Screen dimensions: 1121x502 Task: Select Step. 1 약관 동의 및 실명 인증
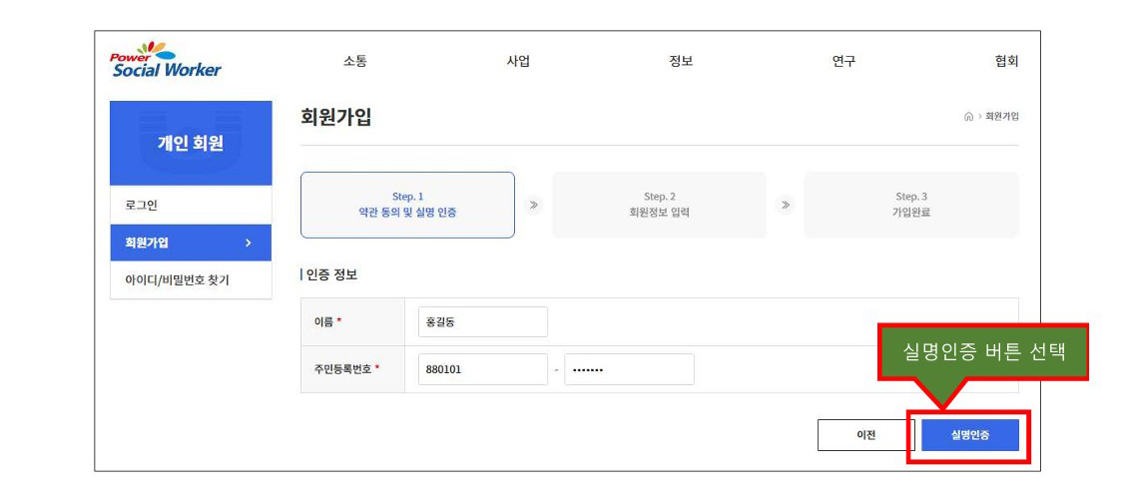pyautogui.click(x=407, y=205)
